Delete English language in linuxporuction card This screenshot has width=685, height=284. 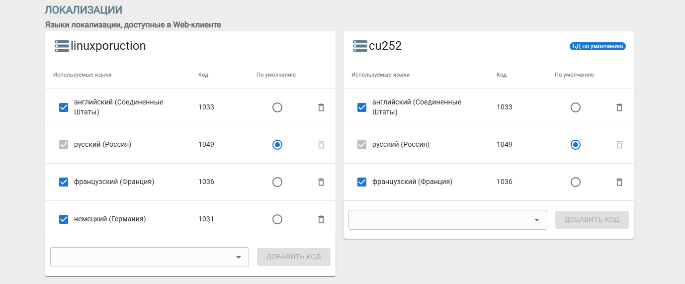[x=321, y=107]
